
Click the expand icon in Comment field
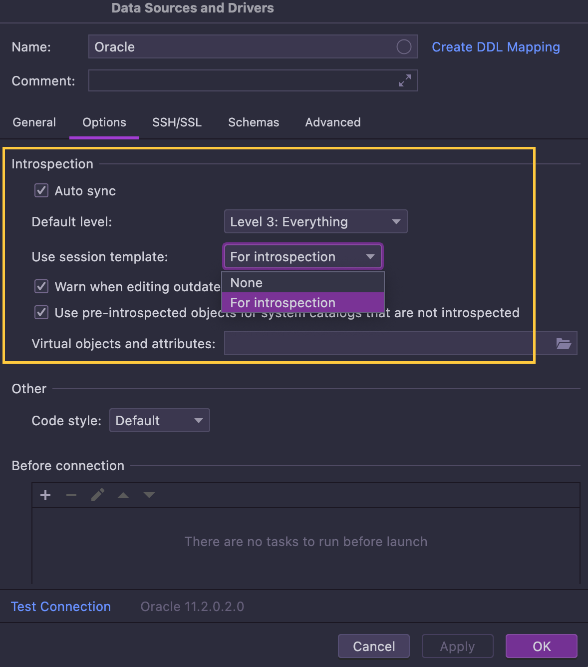(404, 80)
